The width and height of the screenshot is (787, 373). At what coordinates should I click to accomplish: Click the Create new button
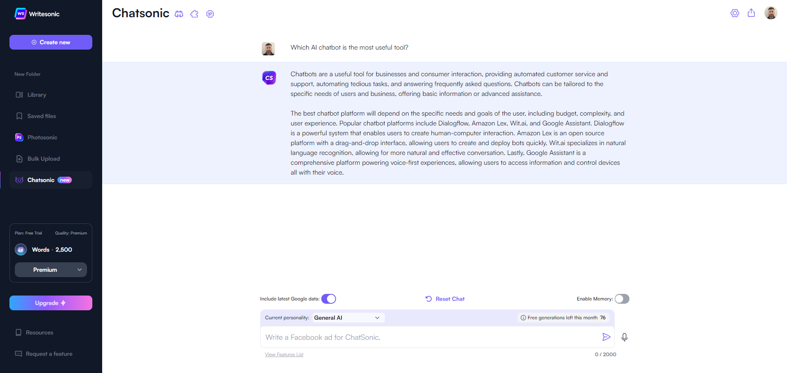(51, 42)
